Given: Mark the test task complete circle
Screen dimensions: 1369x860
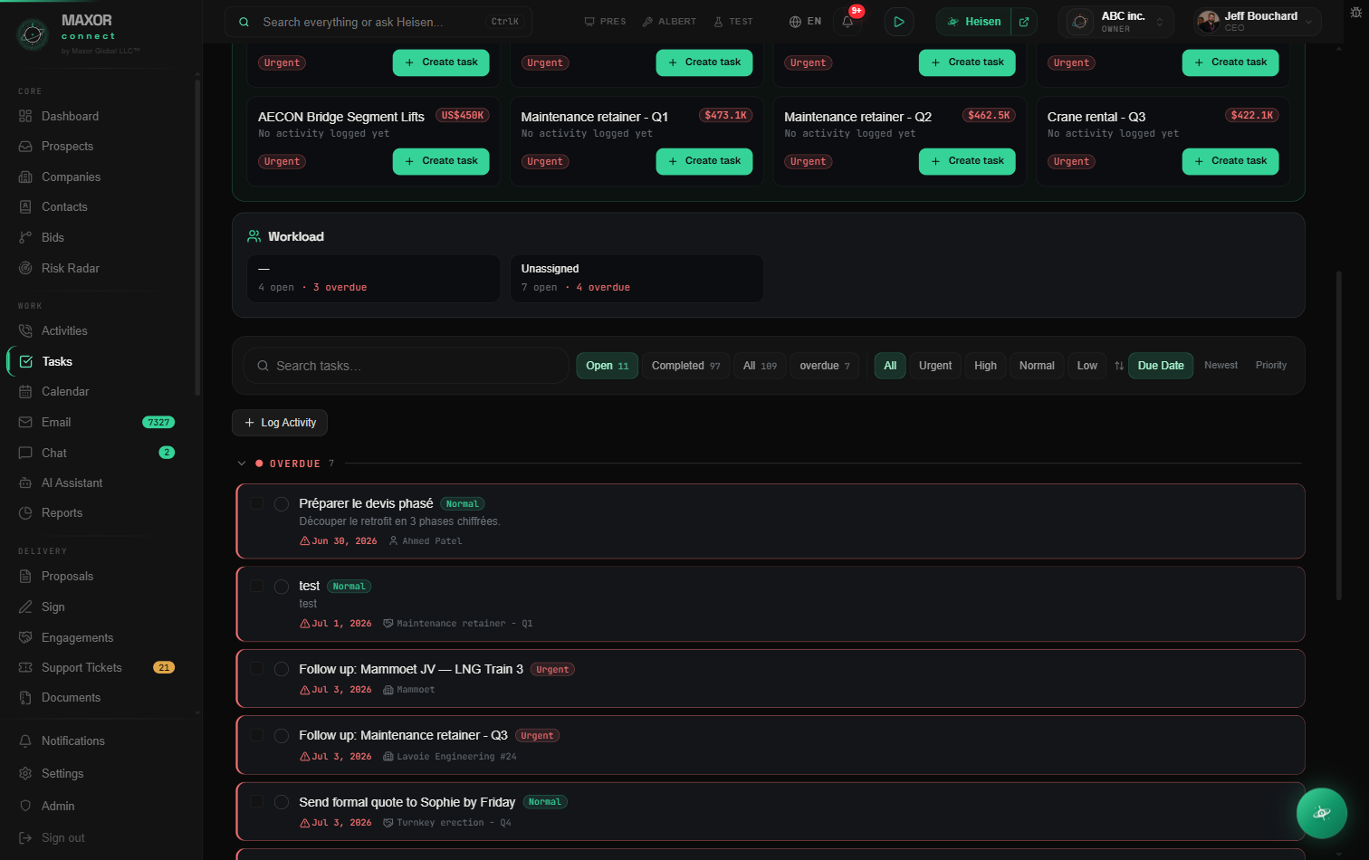Looking at the screenshot, I should (x=282, y=587).
